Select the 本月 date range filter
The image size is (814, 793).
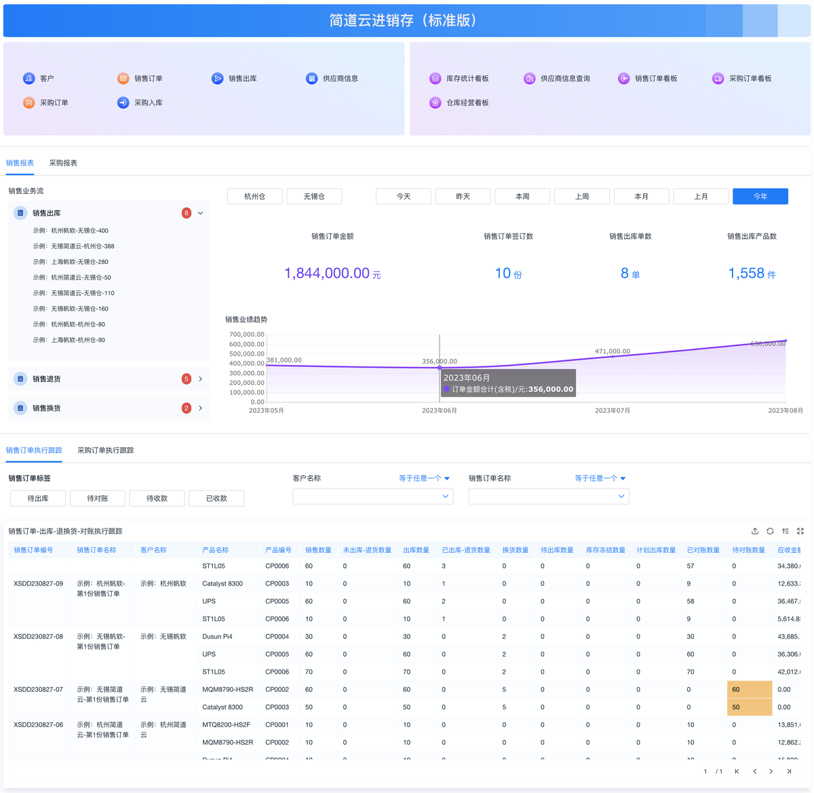pos(641,197)
